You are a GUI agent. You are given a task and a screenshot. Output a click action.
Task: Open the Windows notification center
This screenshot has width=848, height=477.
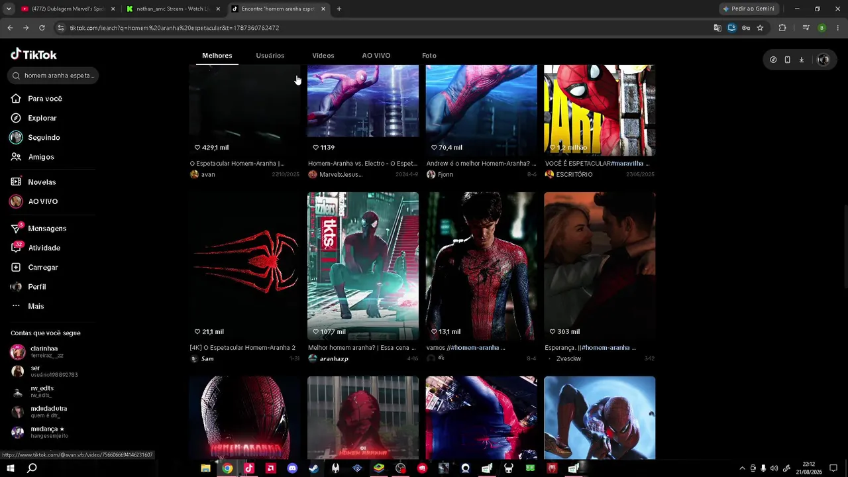point(833,468)
